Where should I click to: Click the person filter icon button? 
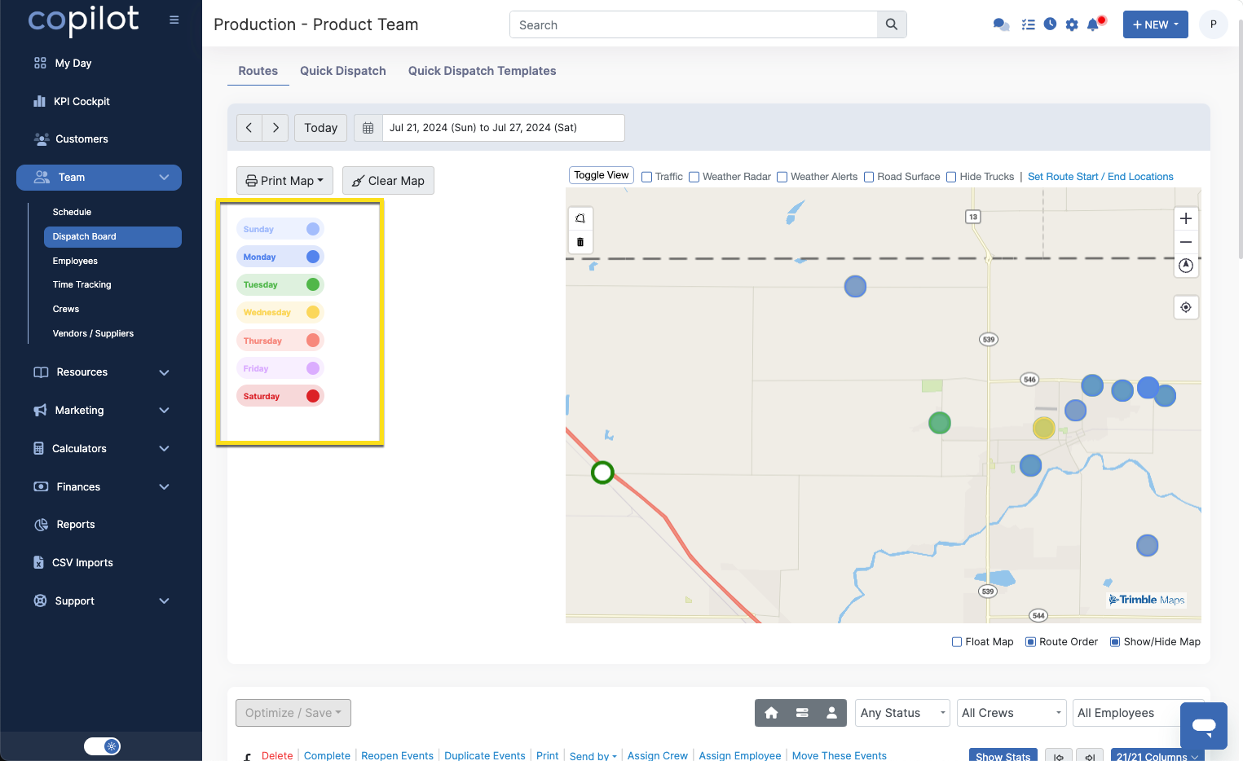(831, 713)
